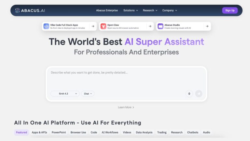Click Vibe Code Full Stack Apps title
This screenshot has height=141, width=250.
tap(64, 25)
